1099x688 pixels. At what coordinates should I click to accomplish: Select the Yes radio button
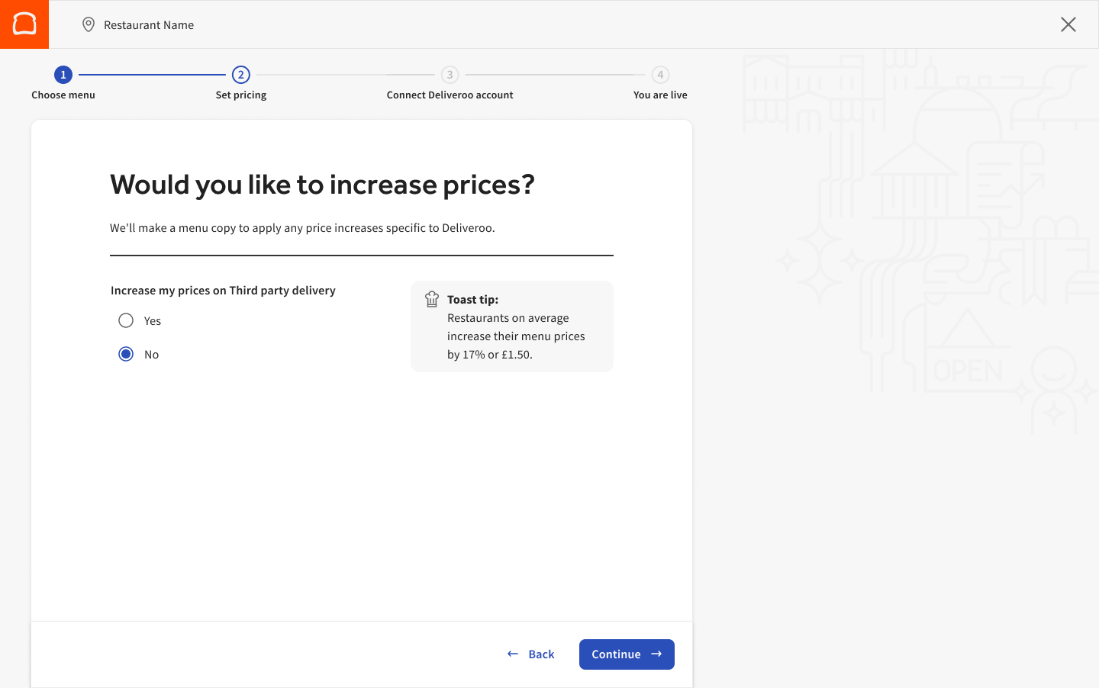tap(126, 320)
